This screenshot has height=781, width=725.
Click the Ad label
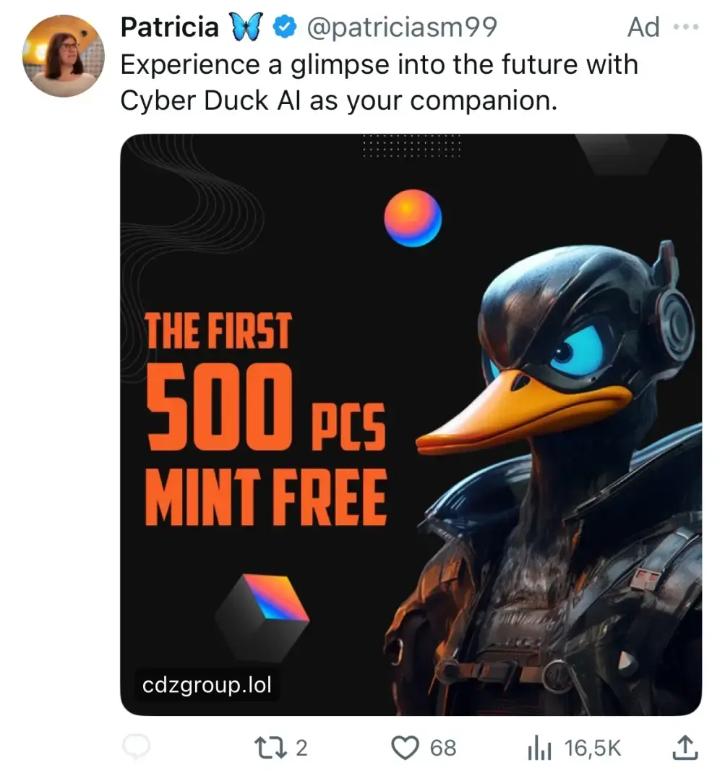point(643,27)
